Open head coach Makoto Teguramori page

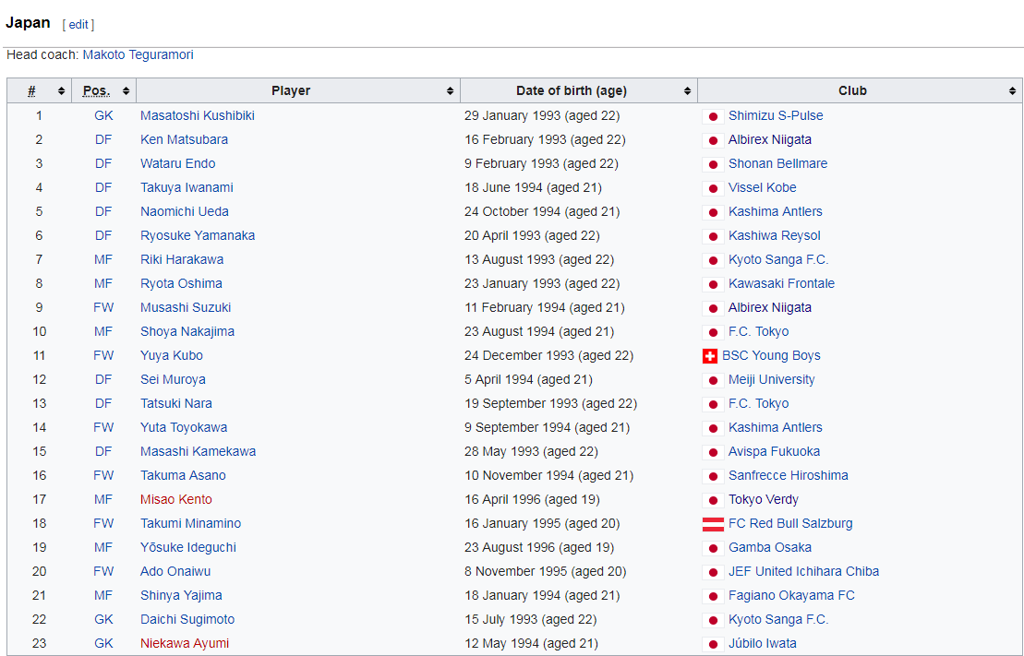pos(138,54)
